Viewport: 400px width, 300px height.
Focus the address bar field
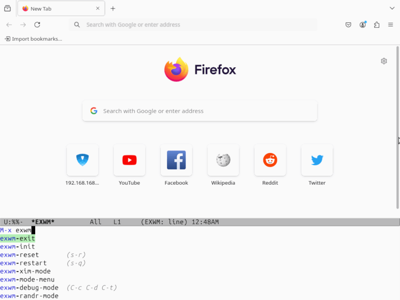[x=193, y=25]
